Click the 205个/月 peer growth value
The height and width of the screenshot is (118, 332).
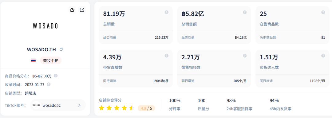(x=240, y=81)
